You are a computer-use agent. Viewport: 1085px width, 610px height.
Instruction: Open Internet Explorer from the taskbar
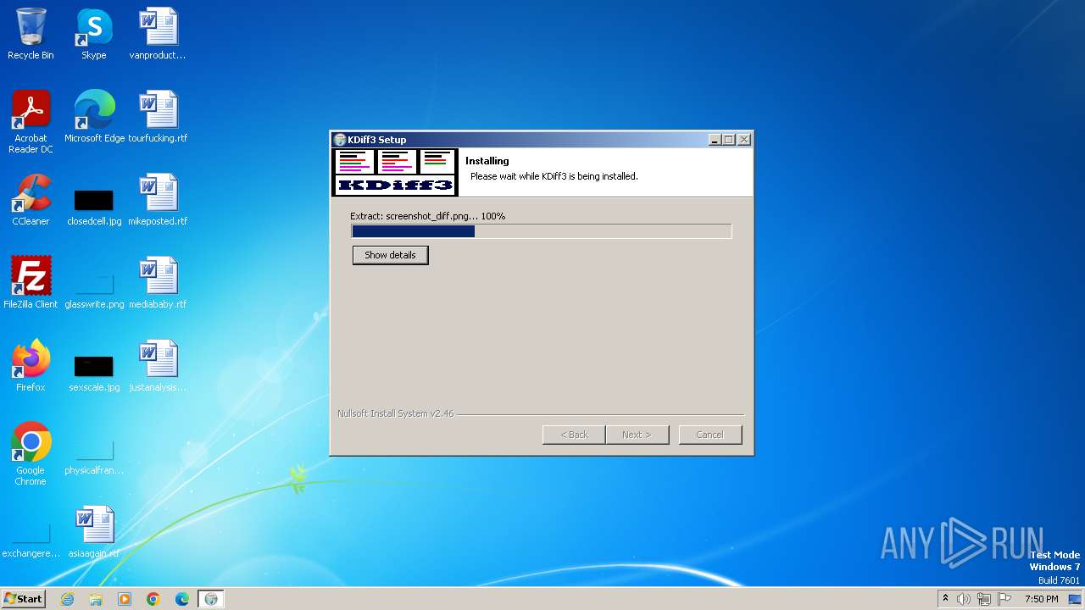(x=68, y=599)
